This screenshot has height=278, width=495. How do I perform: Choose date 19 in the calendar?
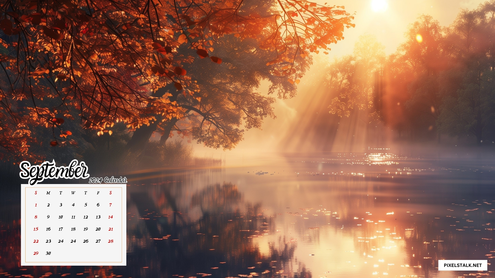(86, 229)
